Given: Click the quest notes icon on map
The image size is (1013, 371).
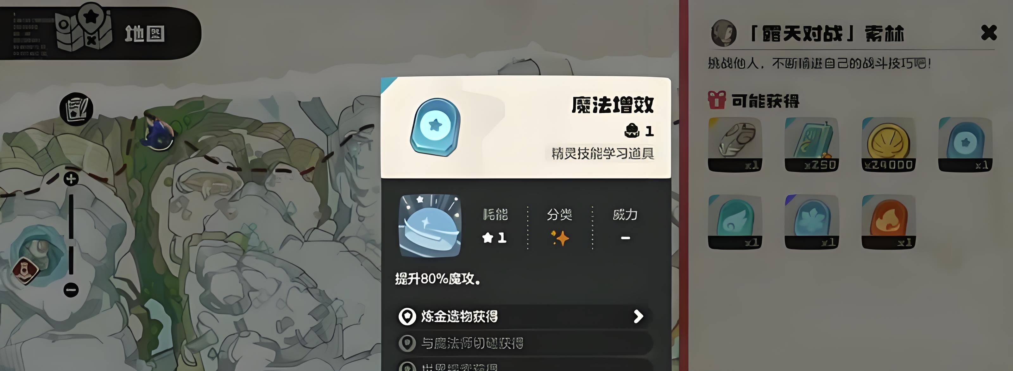Looking at the screenshot, I should pos(76,109).
